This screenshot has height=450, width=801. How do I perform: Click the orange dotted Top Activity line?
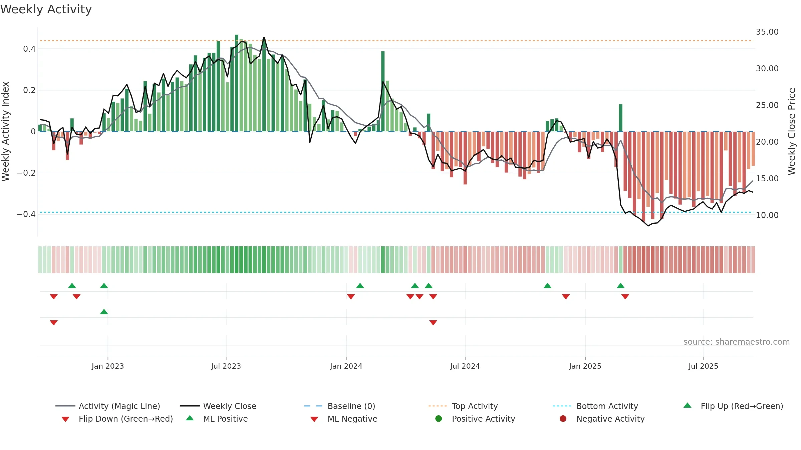click(396, 41)
